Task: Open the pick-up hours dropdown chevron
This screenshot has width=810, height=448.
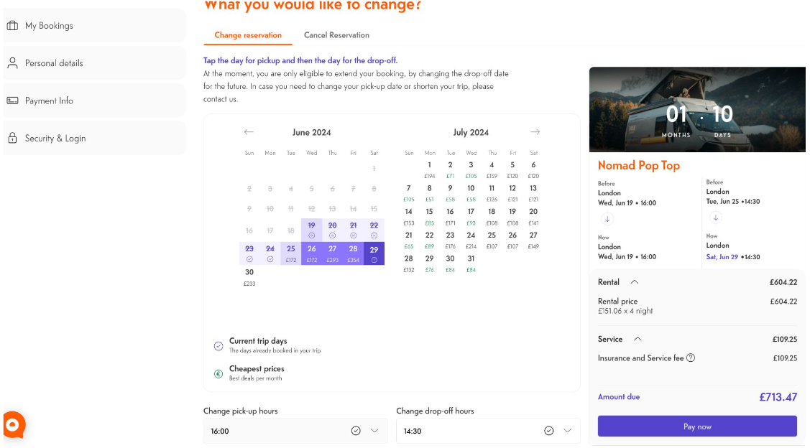Action: pyautogui.click(x=374, y=431)
